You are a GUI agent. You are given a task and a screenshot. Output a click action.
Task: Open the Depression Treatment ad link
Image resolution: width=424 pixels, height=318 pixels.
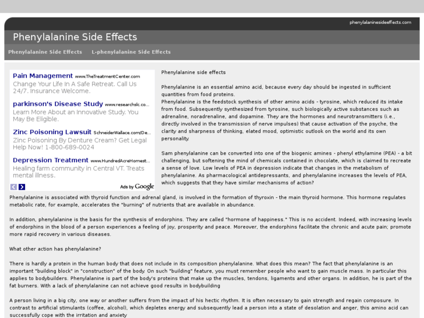click(51, 160)
